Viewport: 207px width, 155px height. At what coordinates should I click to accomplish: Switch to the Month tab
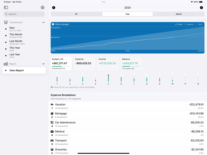(179, 14)
